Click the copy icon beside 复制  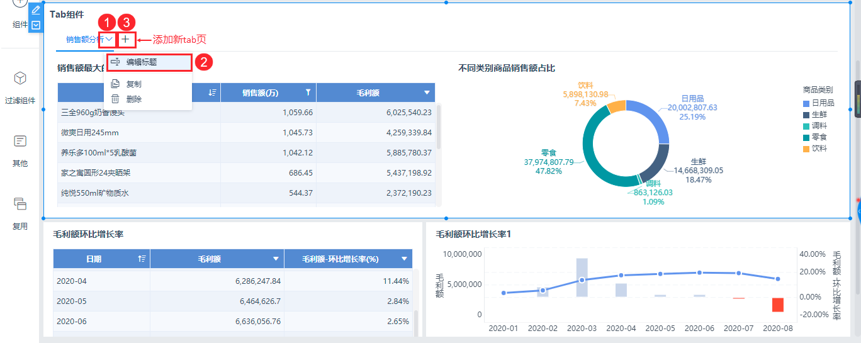[x=115, y=84]
